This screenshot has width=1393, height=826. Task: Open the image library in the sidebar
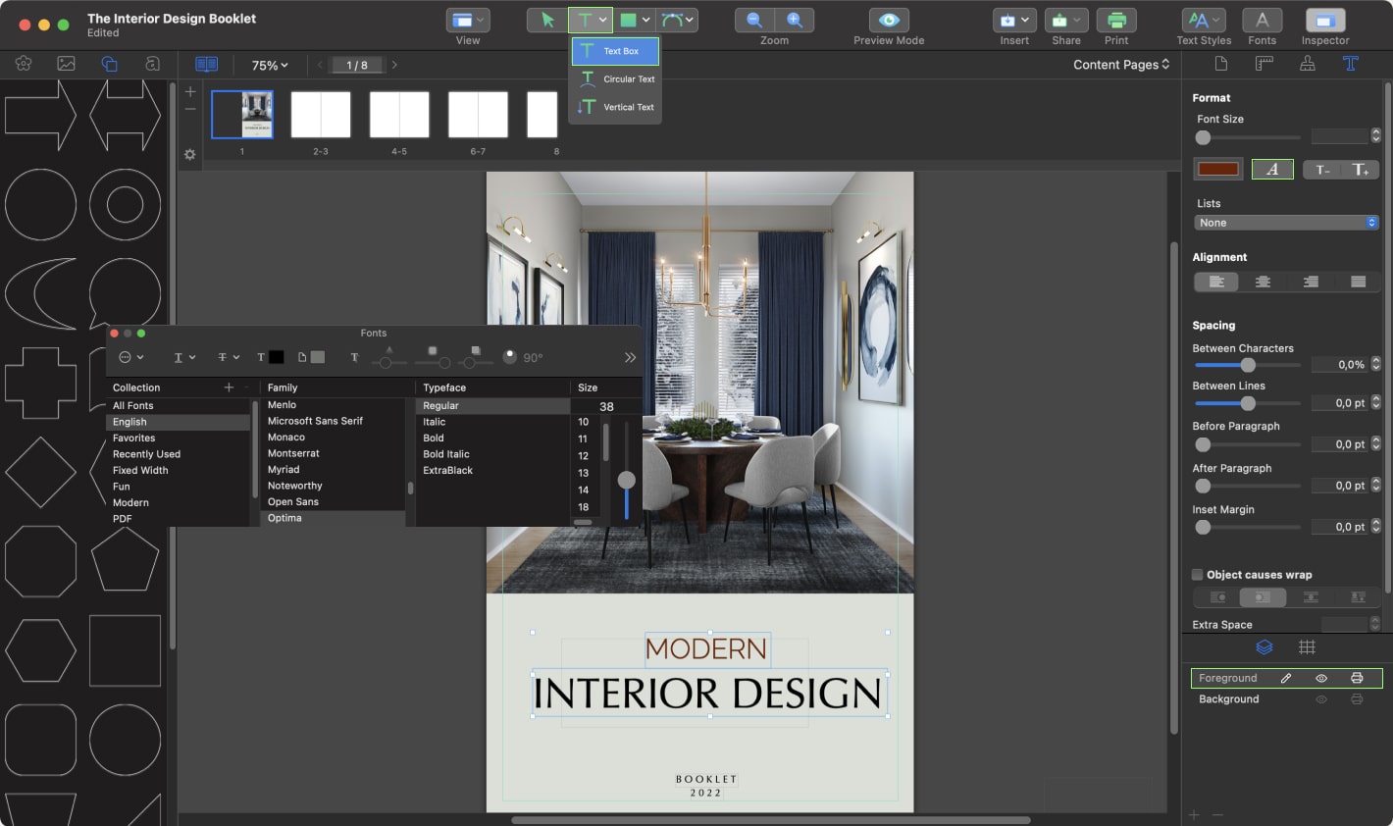click(x=65, y=62)
